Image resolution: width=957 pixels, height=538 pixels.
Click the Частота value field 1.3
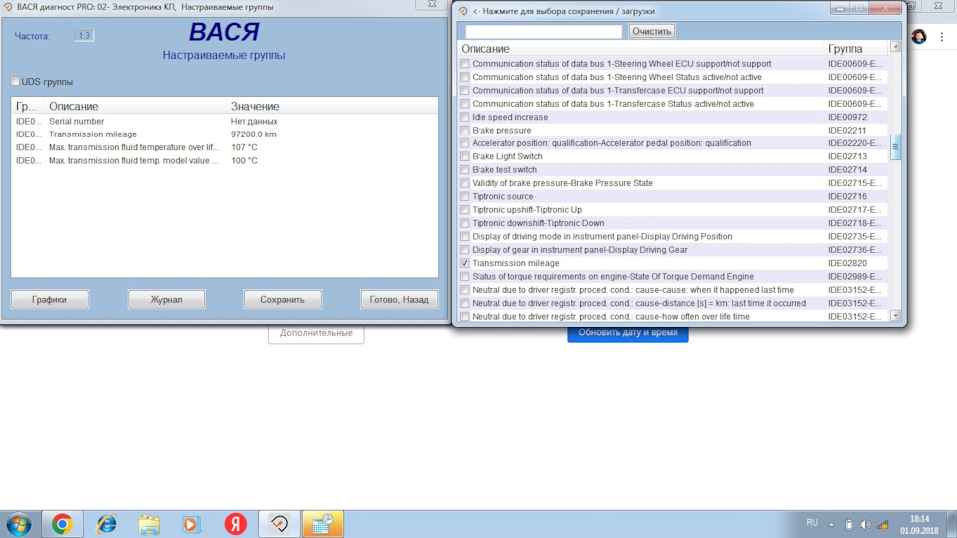pos(84,36)
